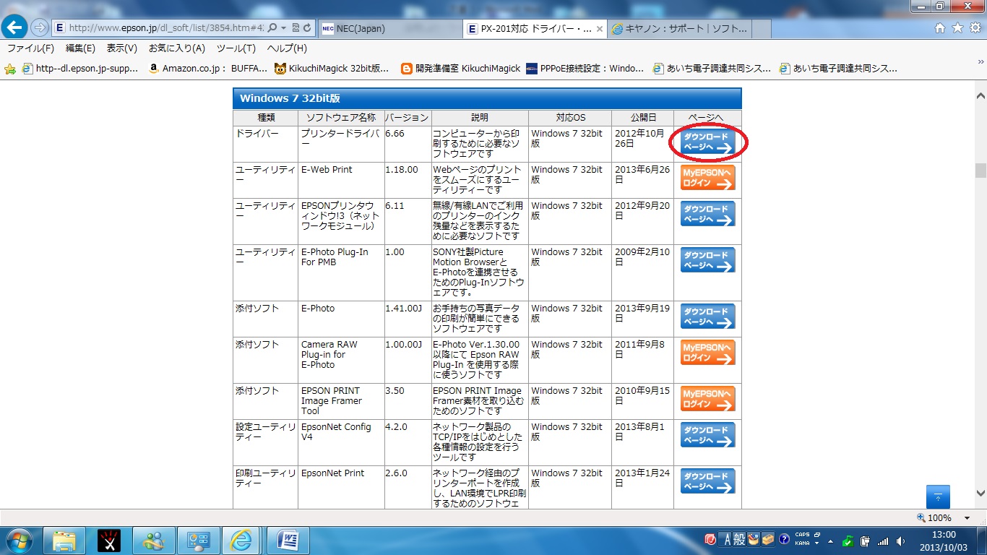Viewport: 987px width, 555px height.
Task: Open Microsoft Word from the taskbar
Action: tap(288, 540)
